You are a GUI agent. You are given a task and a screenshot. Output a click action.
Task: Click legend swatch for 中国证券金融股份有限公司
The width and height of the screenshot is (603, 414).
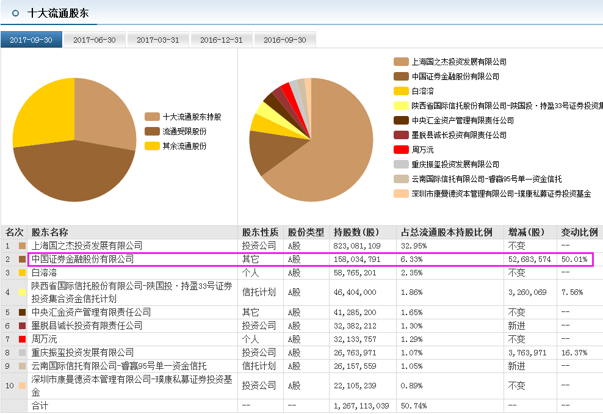(x=401, y=76)
